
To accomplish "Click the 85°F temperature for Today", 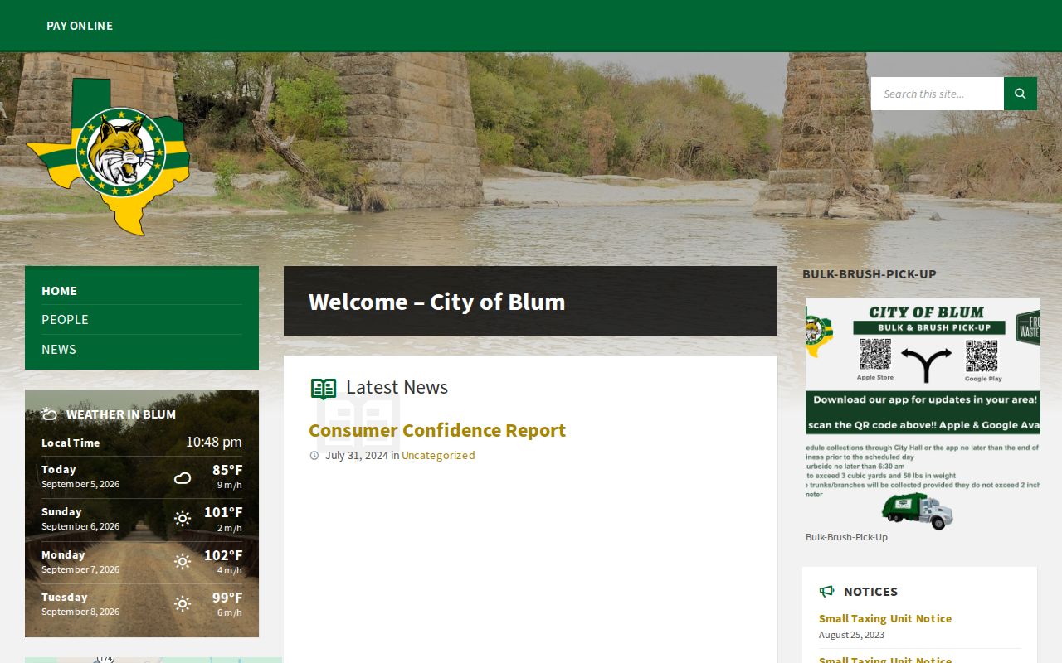I will pos(227,470).
